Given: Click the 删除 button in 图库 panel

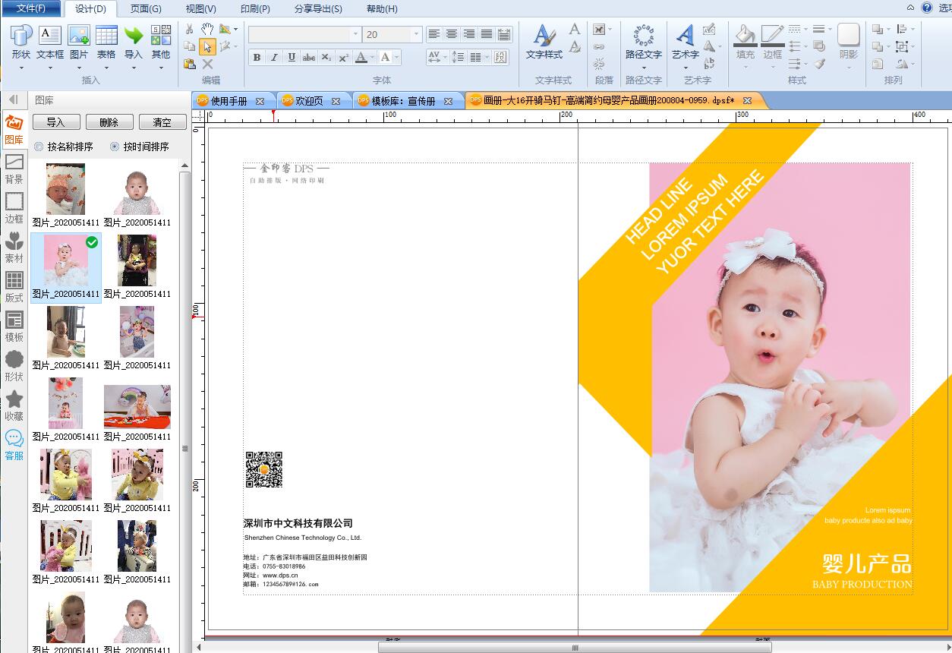Looking at the screenshot, I should tap(109, 122).
